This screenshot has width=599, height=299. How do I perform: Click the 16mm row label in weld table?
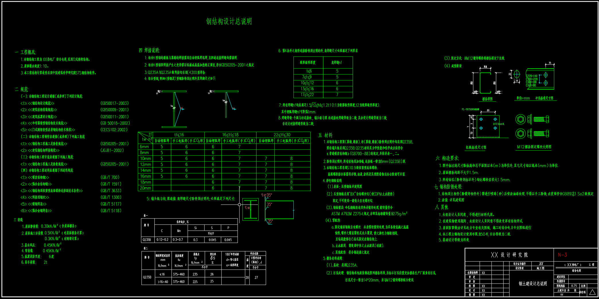(145, 176)
